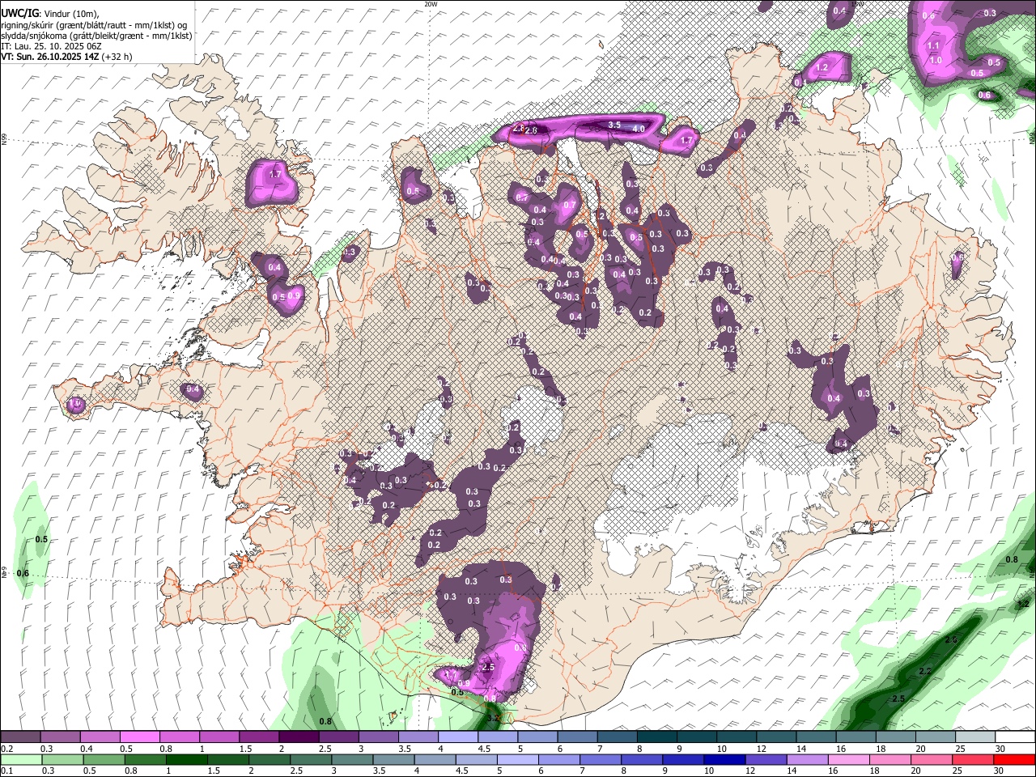Select the '1.0' value in top-right snow area
Image resolution: width=1036 pixels, height=777 pixels.
tap(936, 61)
